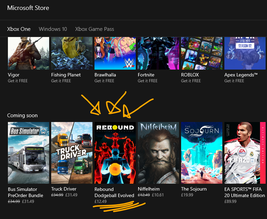Click 'Get it FREE' under ROBLOX
This screenshot has width=267, height=219.
point(191,81)
